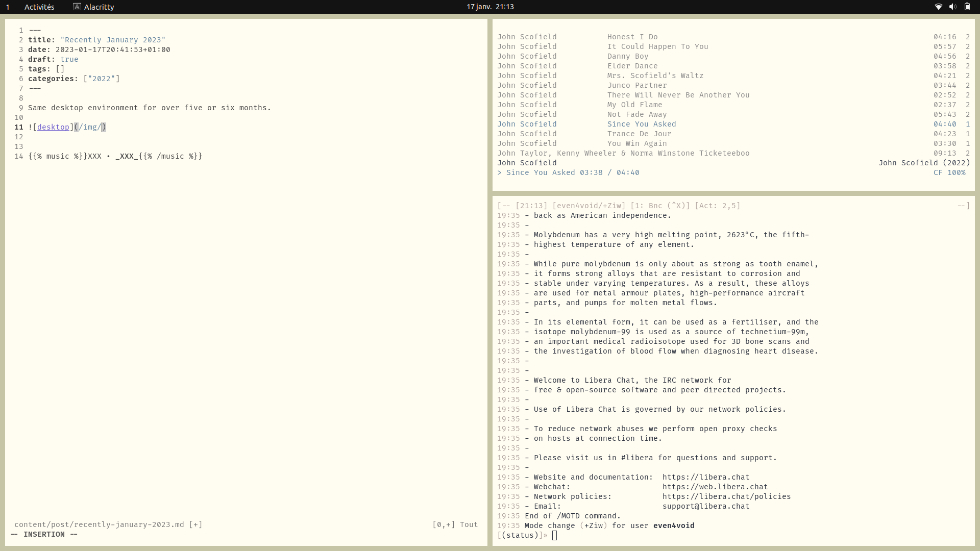This screenshot has height=551, width=980.
Task: Click the draft true value in frontmatter
Action: click(69, 59)
